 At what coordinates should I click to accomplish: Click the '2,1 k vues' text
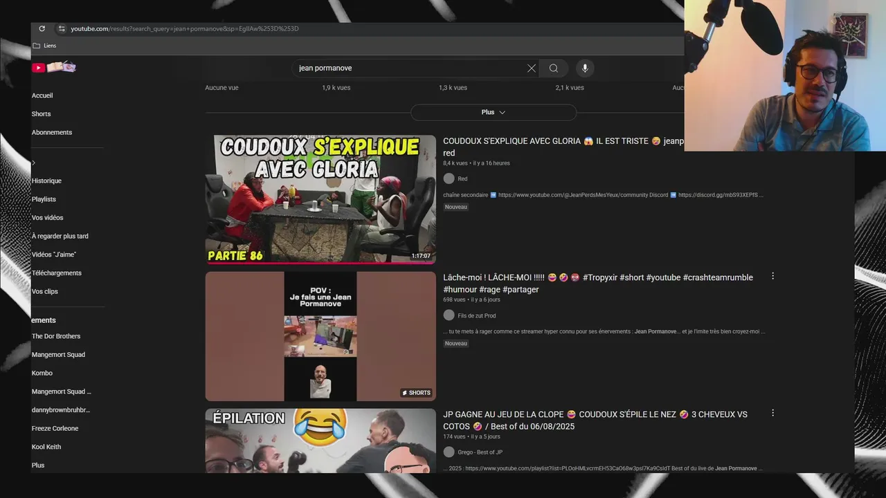570,88
